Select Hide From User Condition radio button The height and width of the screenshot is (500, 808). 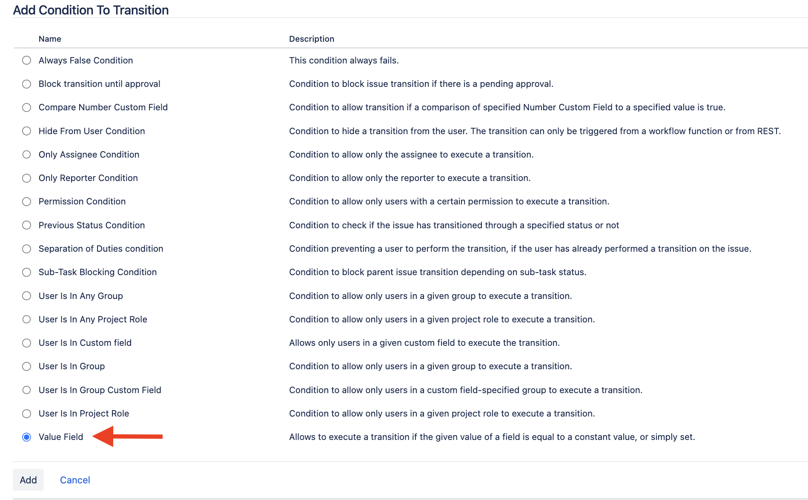tap(26, 131)
